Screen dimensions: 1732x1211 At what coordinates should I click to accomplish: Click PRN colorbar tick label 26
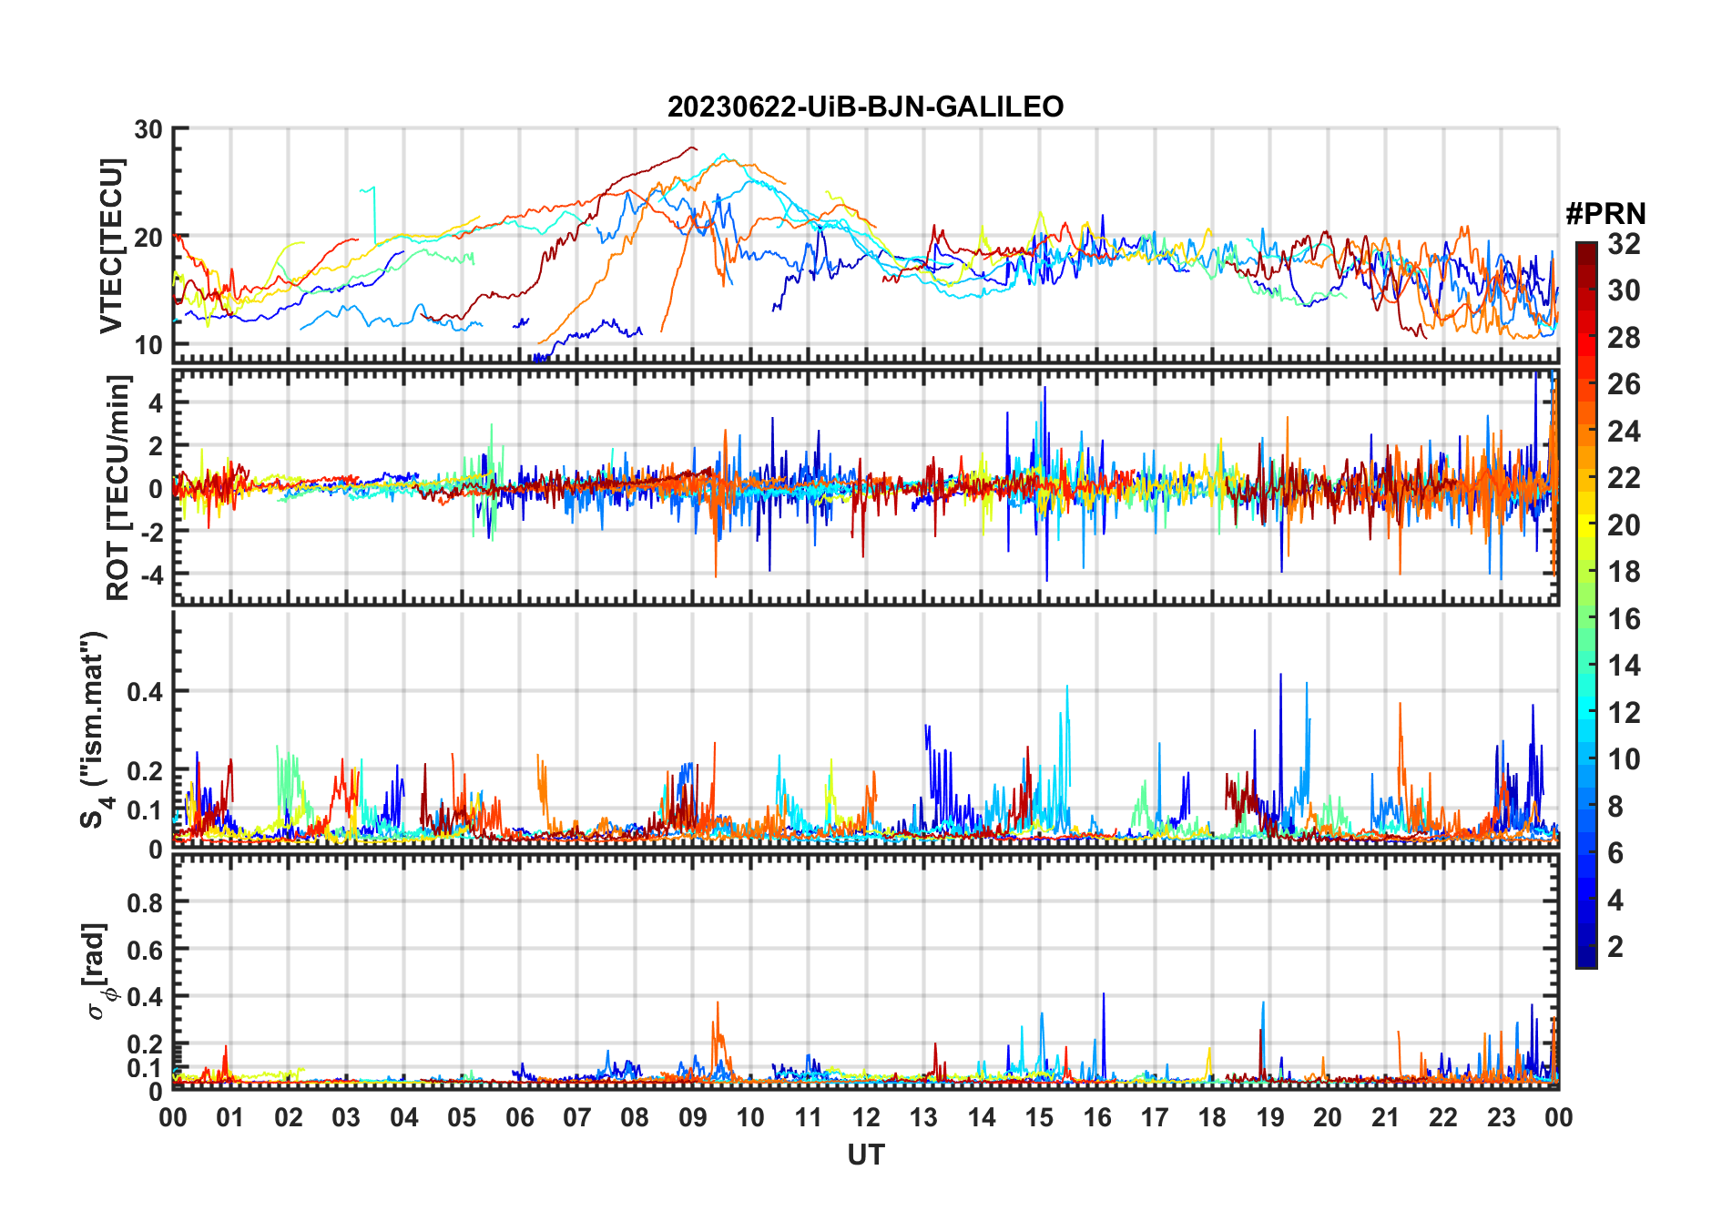[x=1624, y=384]
